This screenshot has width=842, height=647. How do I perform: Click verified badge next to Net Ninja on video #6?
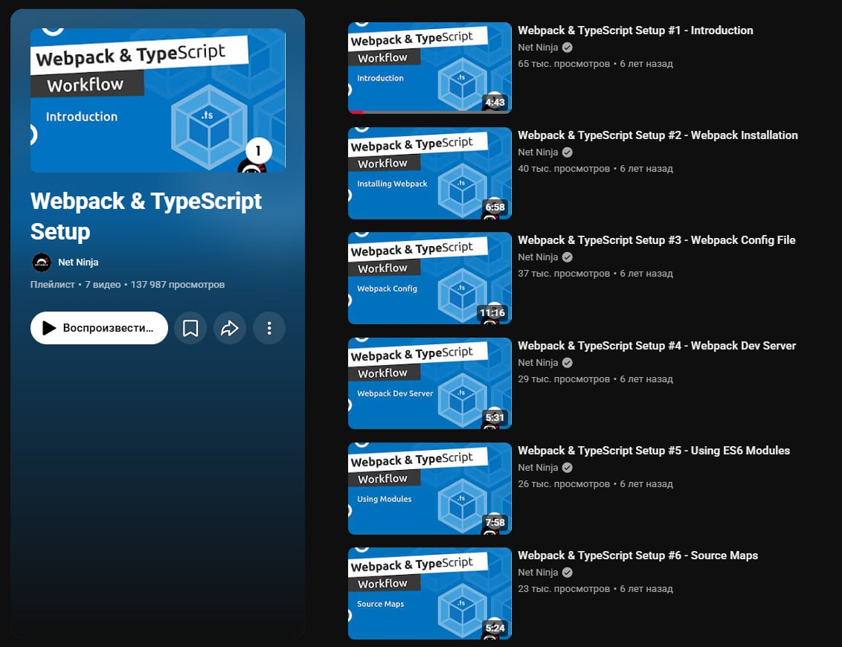point(567,573)
